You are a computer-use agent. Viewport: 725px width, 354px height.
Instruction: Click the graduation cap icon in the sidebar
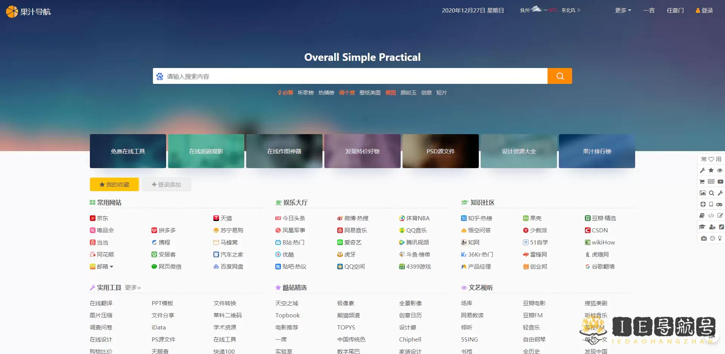[702, 227]
